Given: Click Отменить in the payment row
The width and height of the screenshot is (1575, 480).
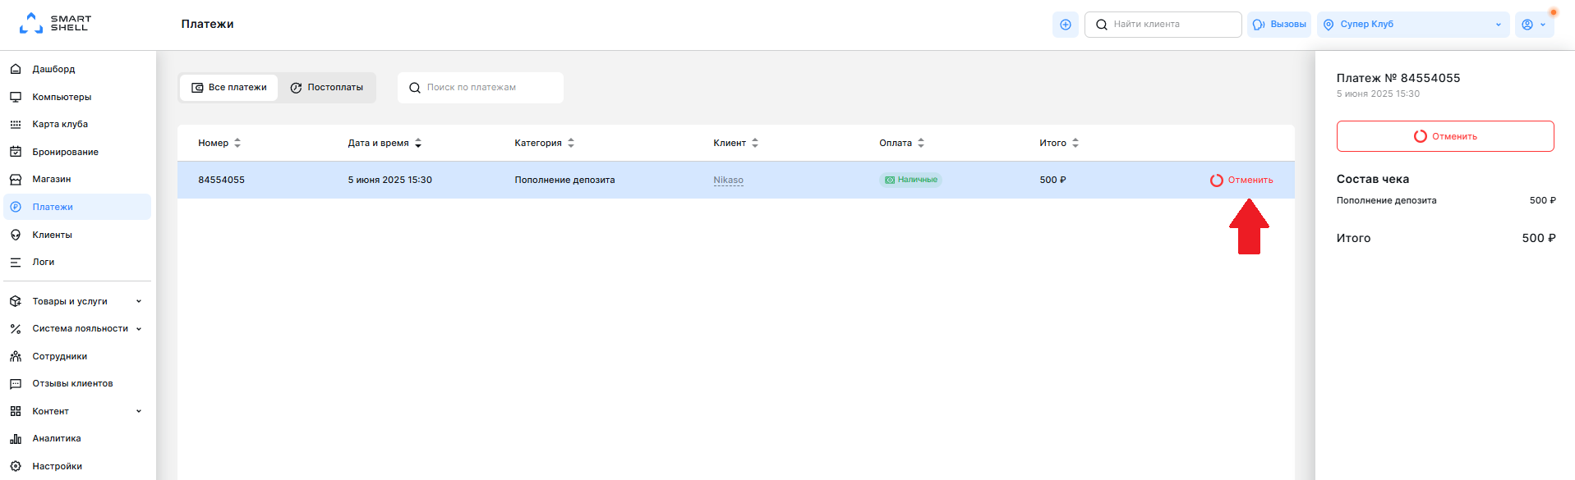Looking at the screenshot, I should click(1241, 180).
